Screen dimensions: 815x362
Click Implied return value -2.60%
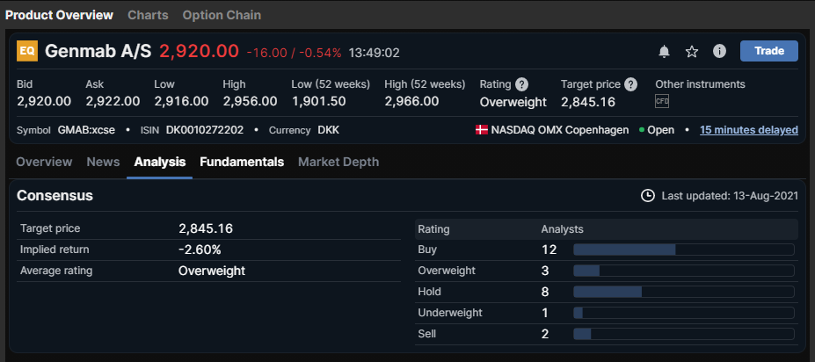(x=200, y=250)
